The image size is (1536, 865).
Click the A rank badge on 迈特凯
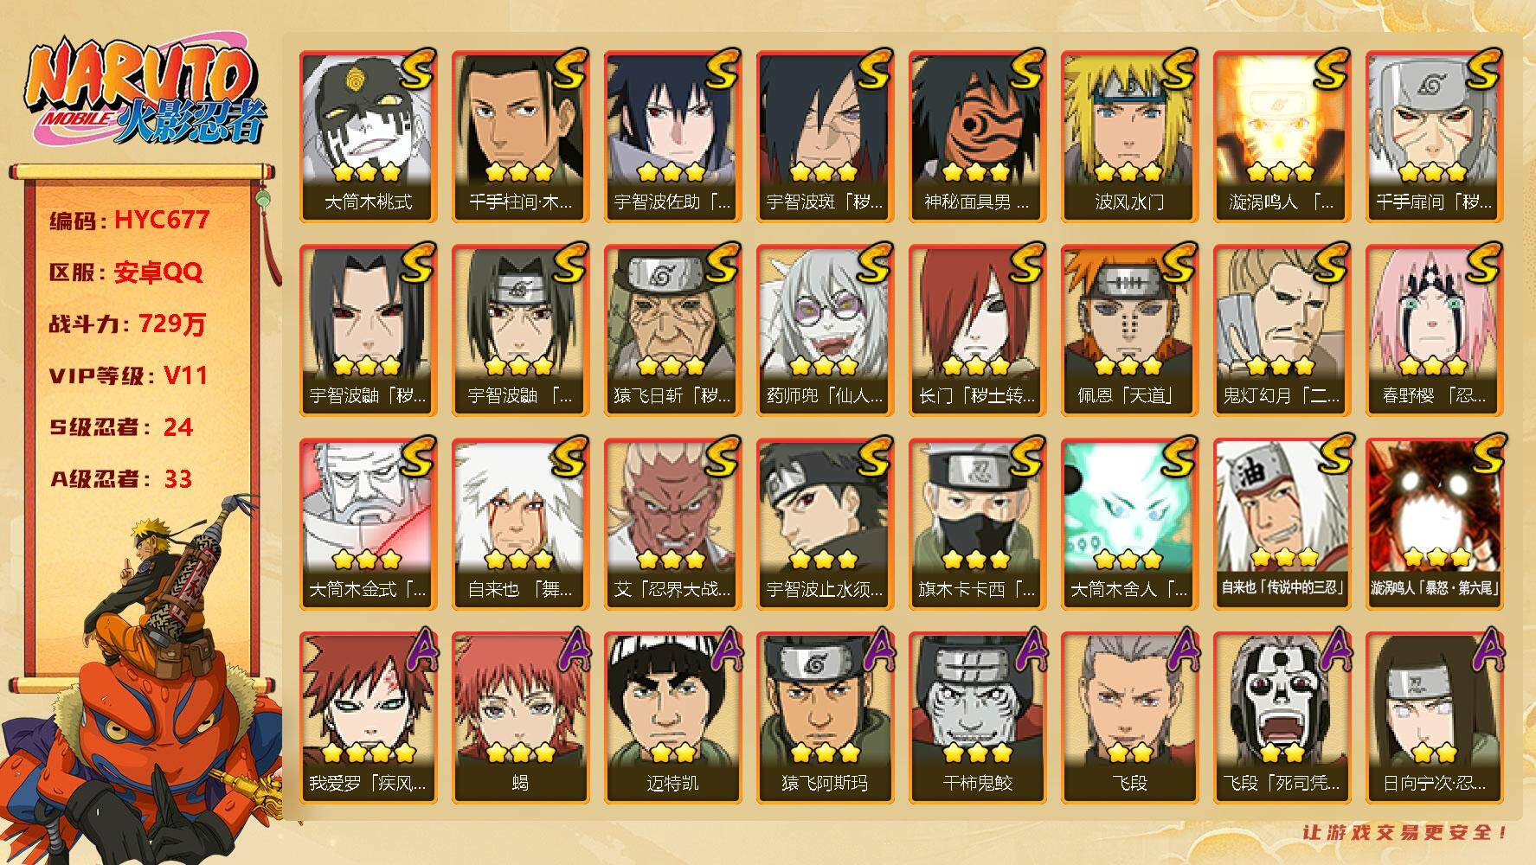(723, 650)
